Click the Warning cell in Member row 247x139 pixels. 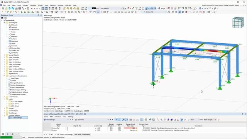point(130,130)
